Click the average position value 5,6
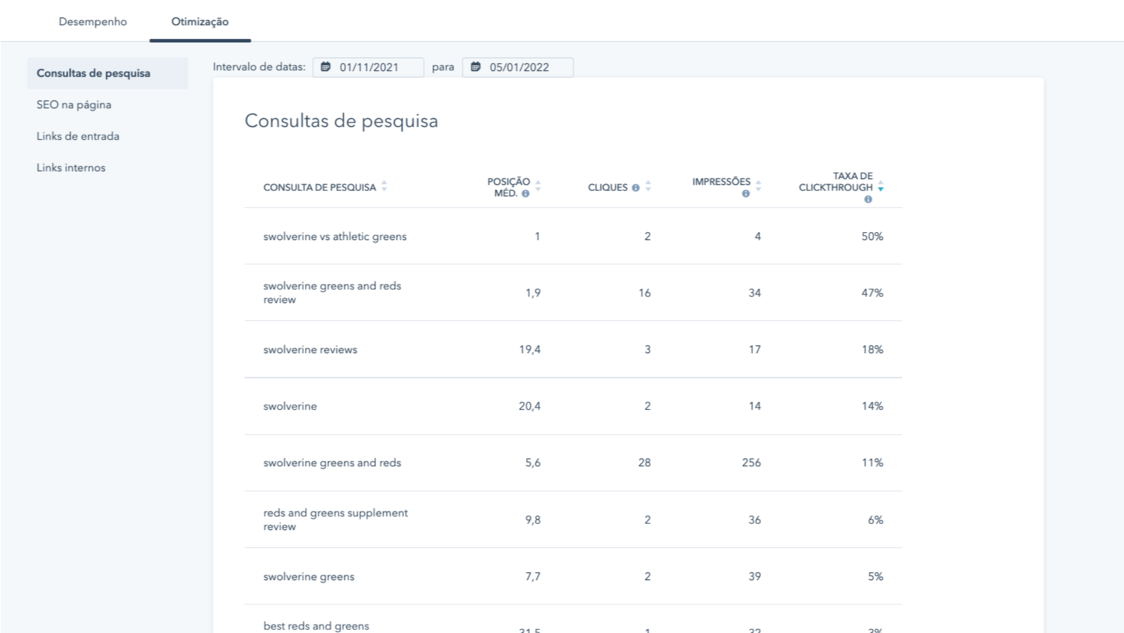This screenshot has height=633, width=1124. coord(533,463)
